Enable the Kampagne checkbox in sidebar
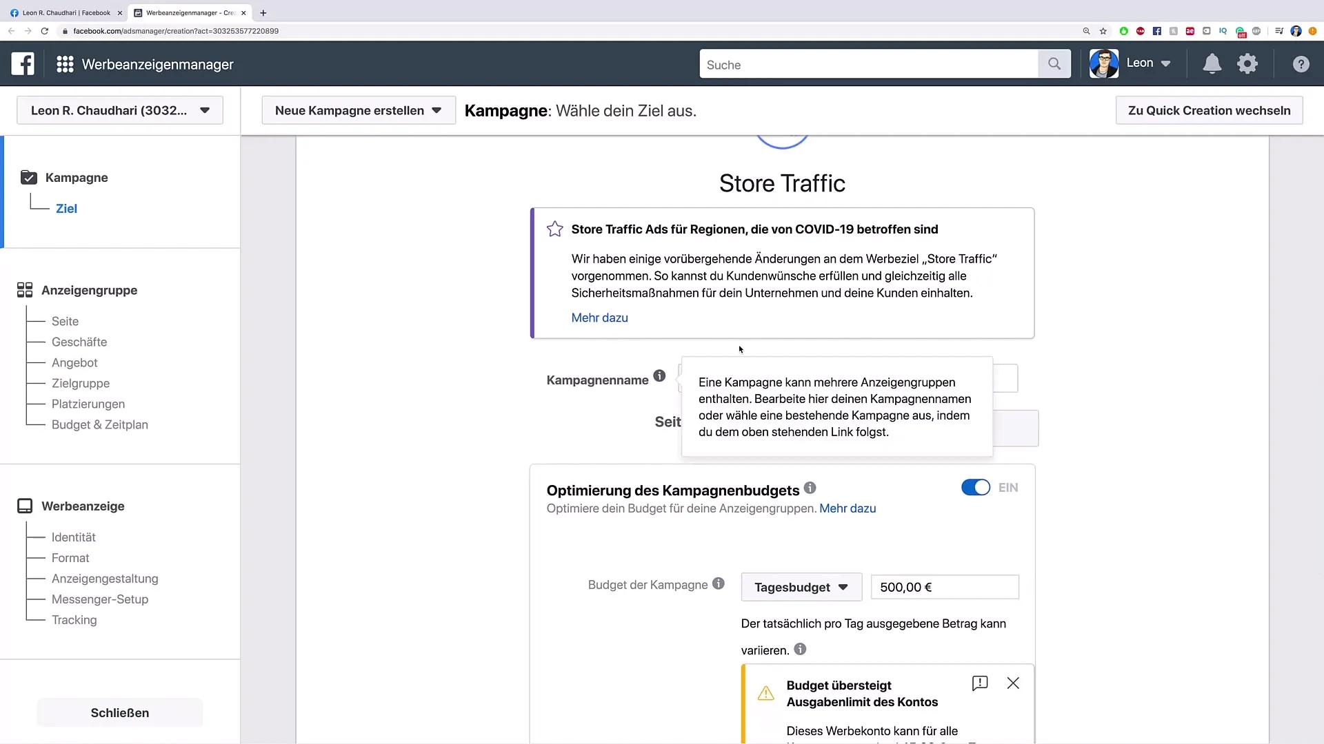The width and height of the screenshot is (1324, 744). [28, 177]
